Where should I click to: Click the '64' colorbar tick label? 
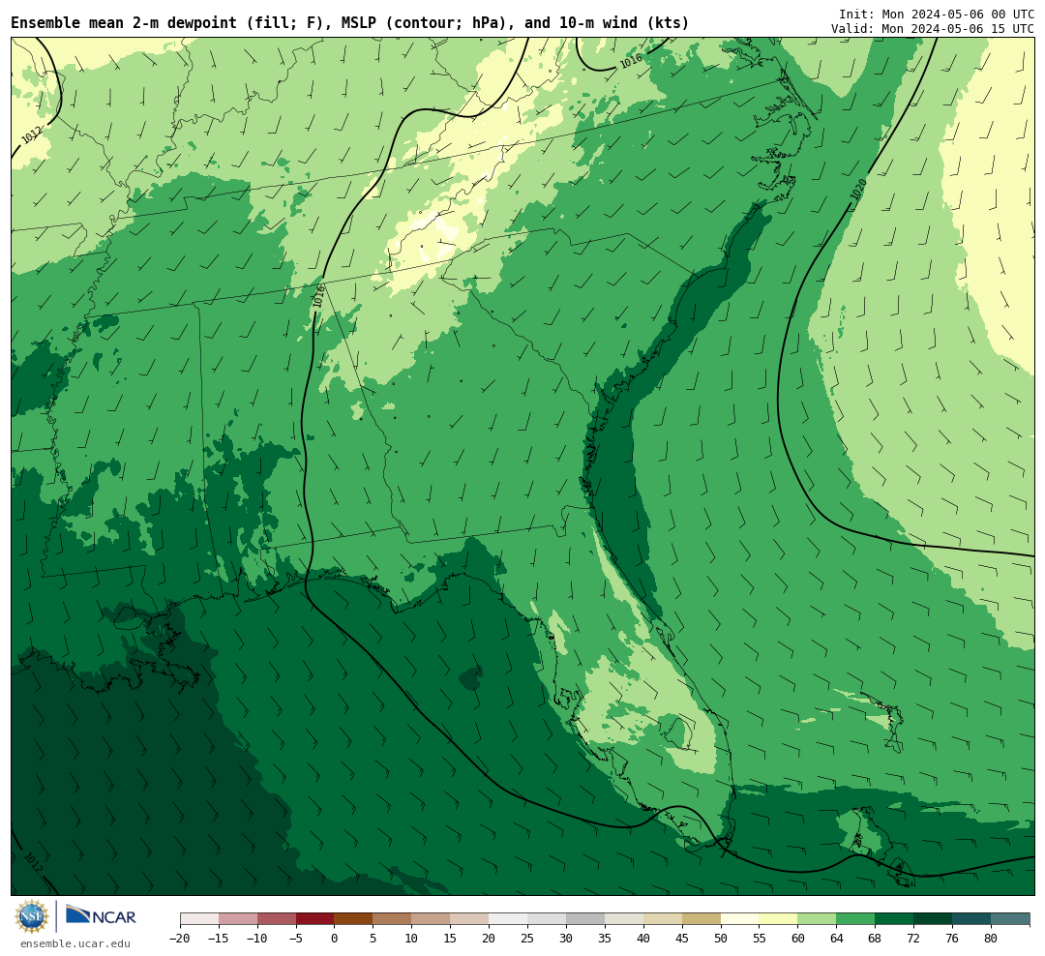click(836, 939)
